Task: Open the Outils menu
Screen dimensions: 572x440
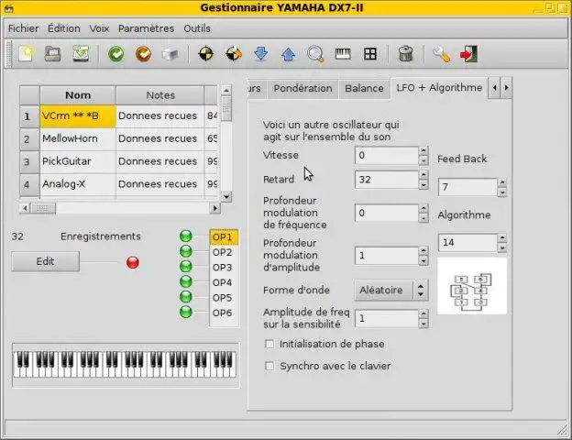Action: [x=197, y=28]
